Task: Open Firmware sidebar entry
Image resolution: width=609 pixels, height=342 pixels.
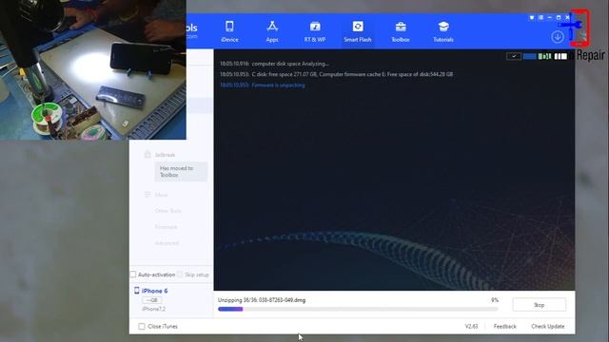Action: click(166, 227)
